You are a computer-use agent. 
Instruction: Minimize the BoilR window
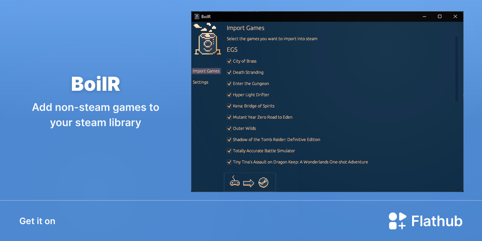(425, 16)
